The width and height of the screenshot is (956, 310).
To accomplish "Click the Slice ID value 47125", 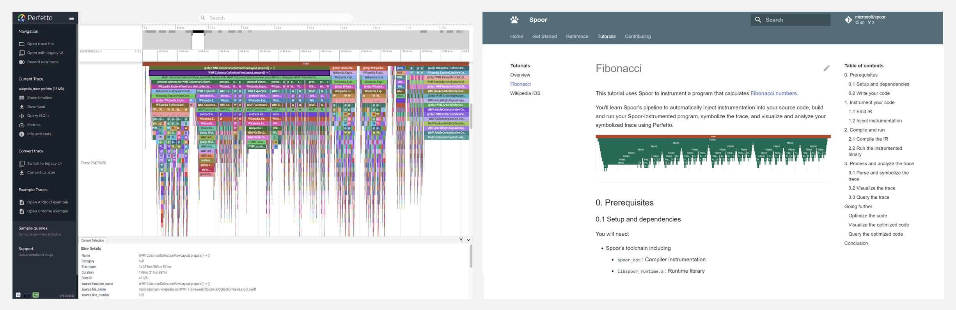I will click(x=143, y=278).
